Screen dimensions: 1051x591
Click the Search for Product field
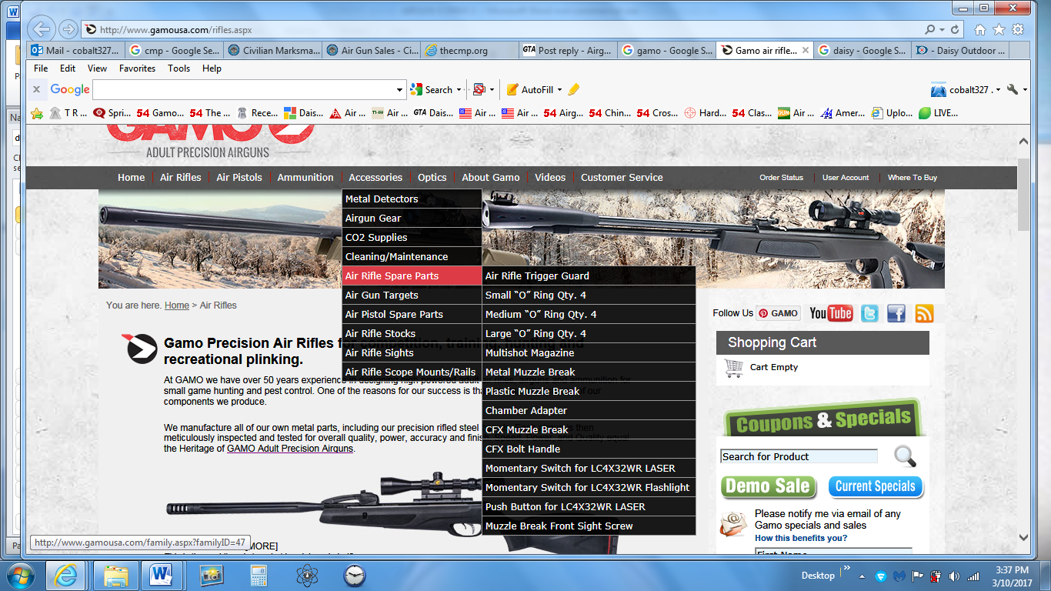799,456
